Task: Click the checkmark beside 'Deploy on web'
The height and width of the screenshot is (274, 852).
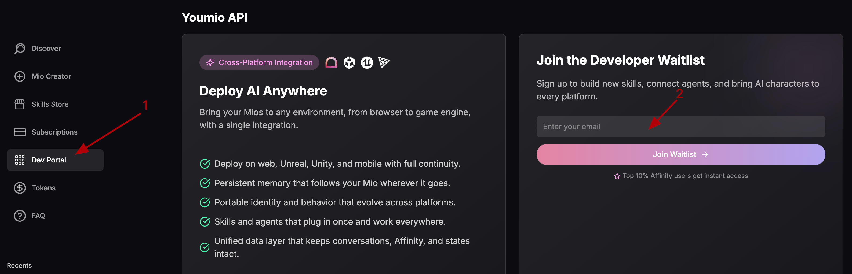Action: (x=205, y=164)
